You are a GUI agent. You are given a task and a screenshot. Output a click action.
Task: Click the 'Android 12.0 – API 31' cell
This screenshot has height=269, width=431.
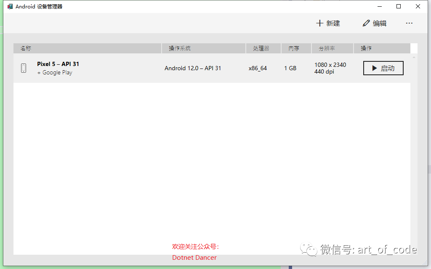coord(193,68)
